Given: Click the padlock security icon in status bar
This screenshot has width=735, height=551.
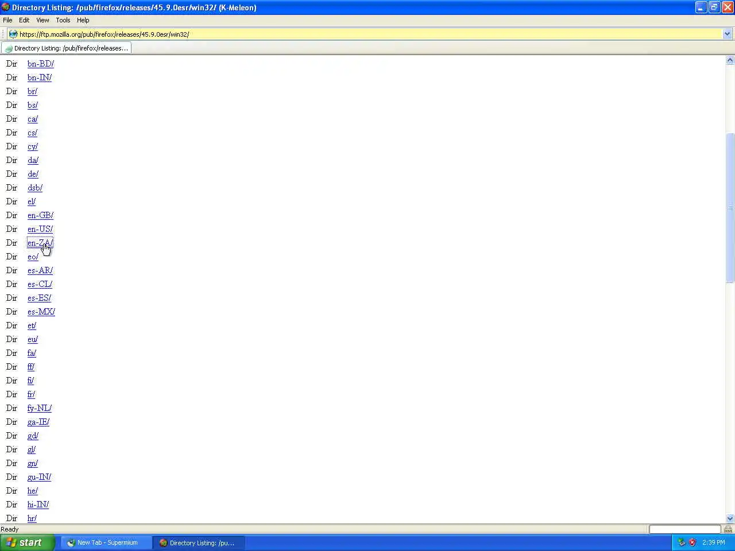Looking at the screenshot, I should click(728, 529).
